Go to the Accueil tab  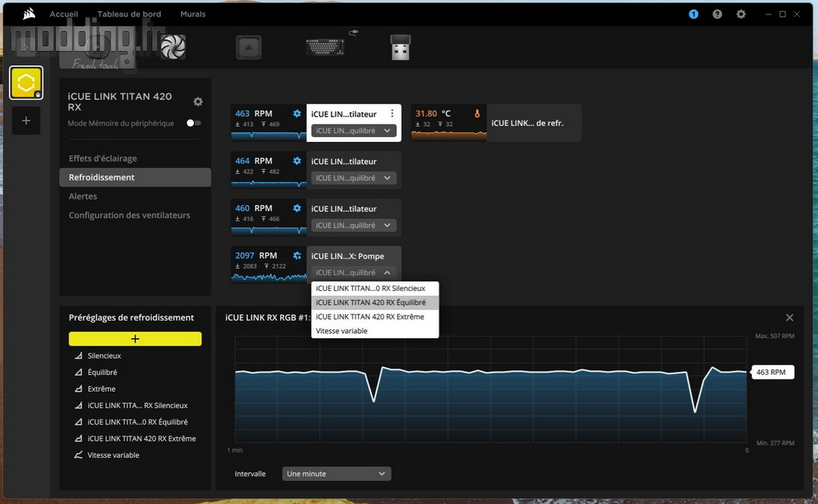coord(64,14)
